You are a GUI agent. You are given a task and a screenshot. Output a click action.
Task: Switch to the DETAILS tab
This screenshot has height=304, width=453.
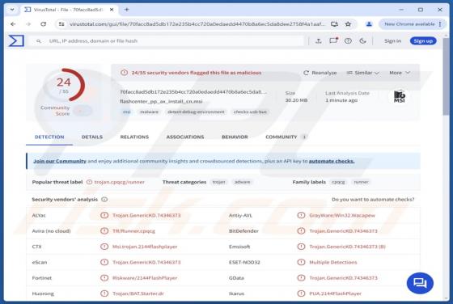tap(92, 137)
